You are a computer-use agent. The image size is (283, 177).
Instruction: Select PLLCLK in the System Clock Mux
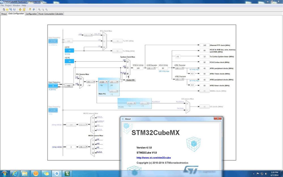tap(128, 74)
